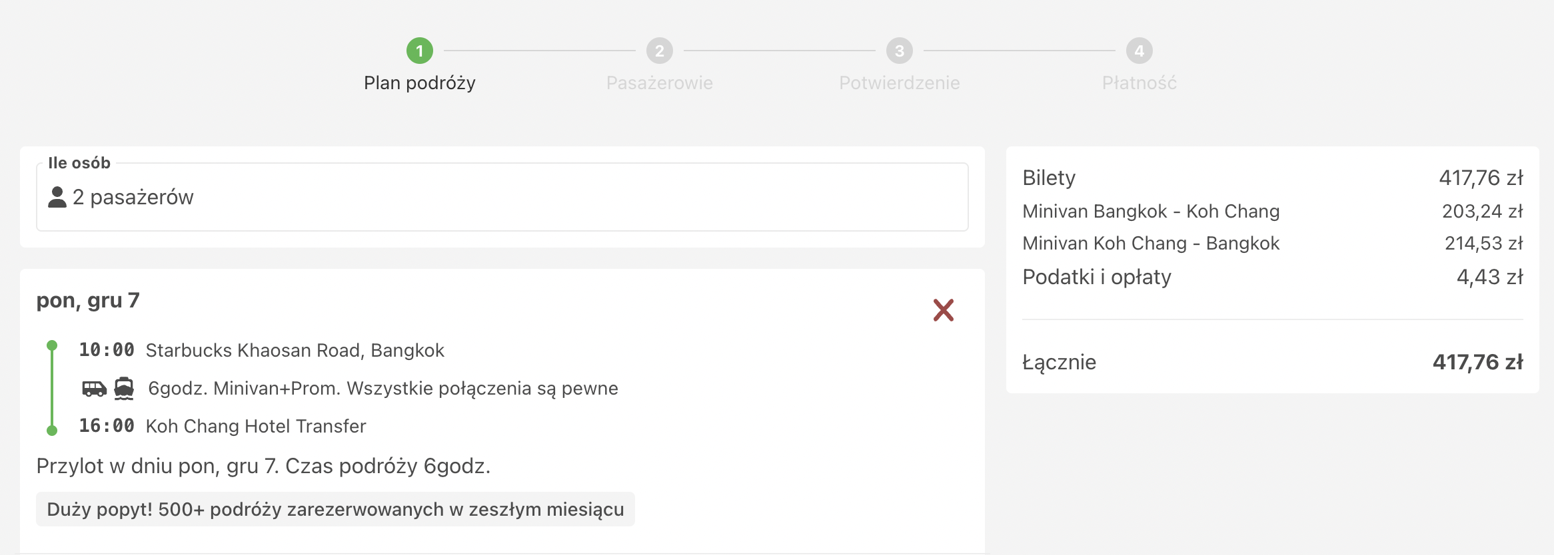Viewport: 1554px width, 555px height.
Task: Click Minivan Bangkok - Koh Chang ticket line
Action: [1273, 211]
